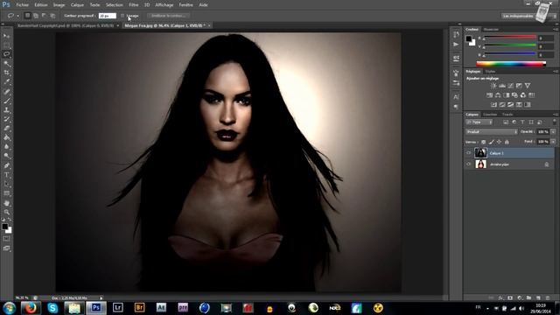This screenshot has height=315, width=560.
Task: Select the Crop tool
Action: pos(7,73)
